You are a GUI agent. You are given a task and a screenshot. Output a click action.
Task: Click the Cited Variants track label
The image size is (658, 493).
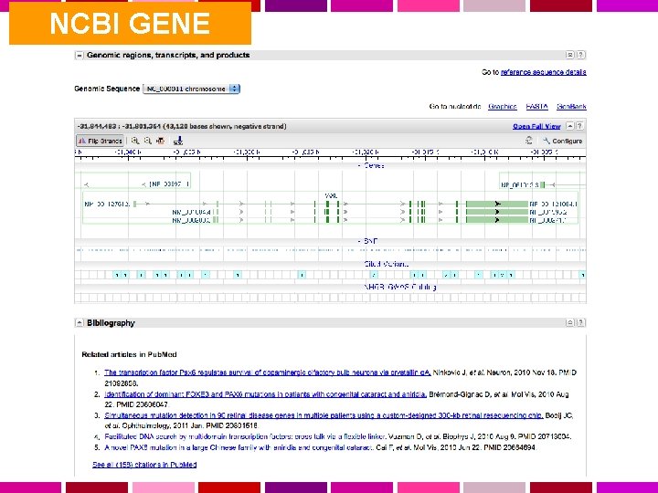pos(386,264)
